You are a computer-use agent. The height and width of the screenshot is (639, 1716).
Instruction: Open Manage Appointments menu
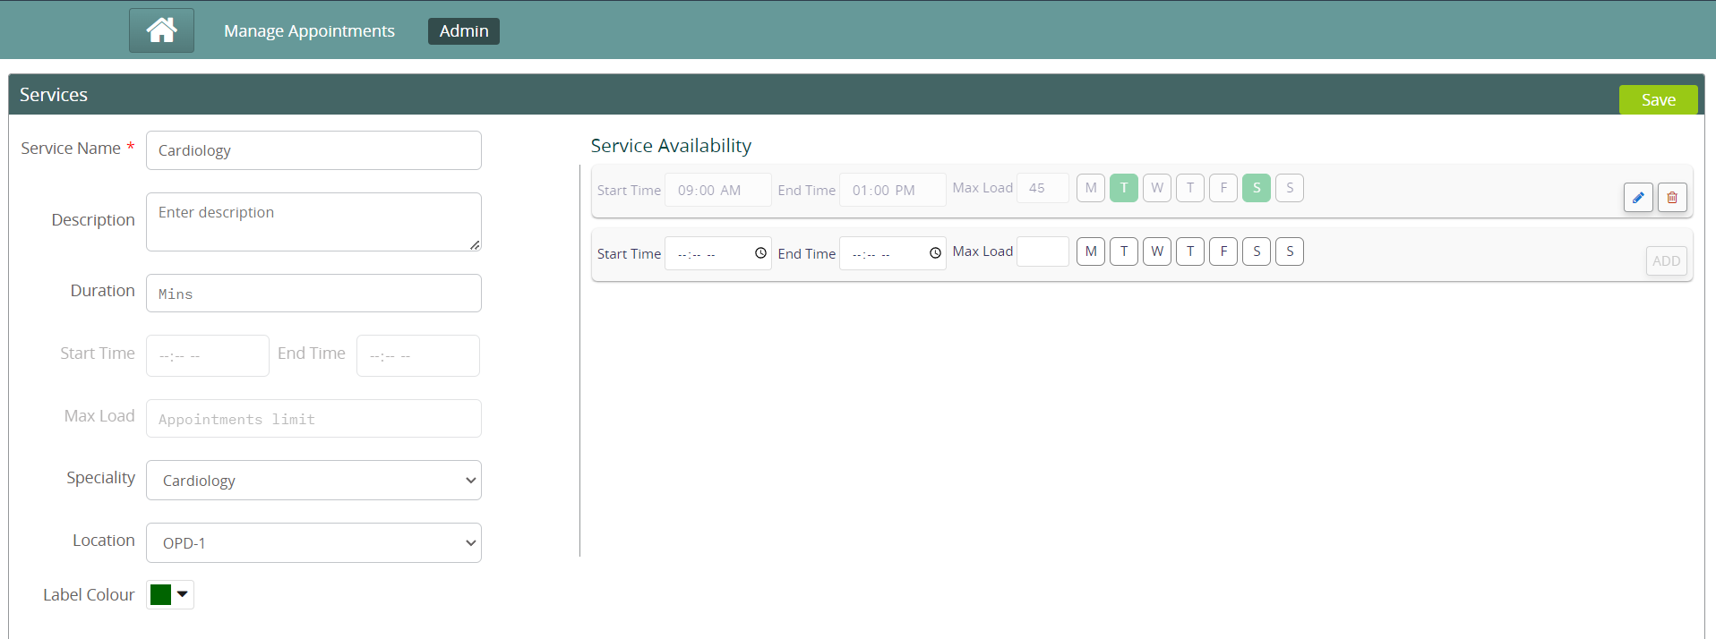click(309, 30)
